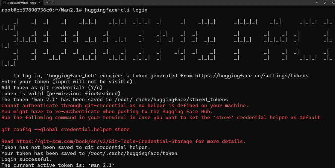Open the huggingface.co/settings/tokens URL
This screenshot has width=335, height=168.
coord(252,76)
